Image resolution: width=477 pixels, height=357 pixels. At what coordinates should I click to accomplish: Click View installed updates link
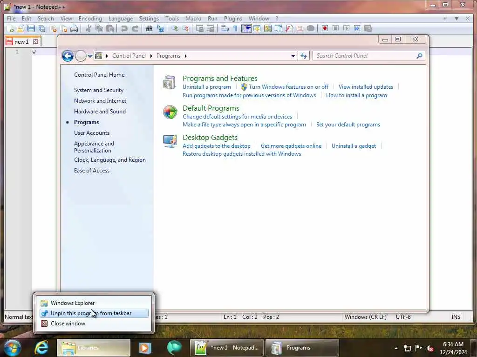(x=366, y=87)
